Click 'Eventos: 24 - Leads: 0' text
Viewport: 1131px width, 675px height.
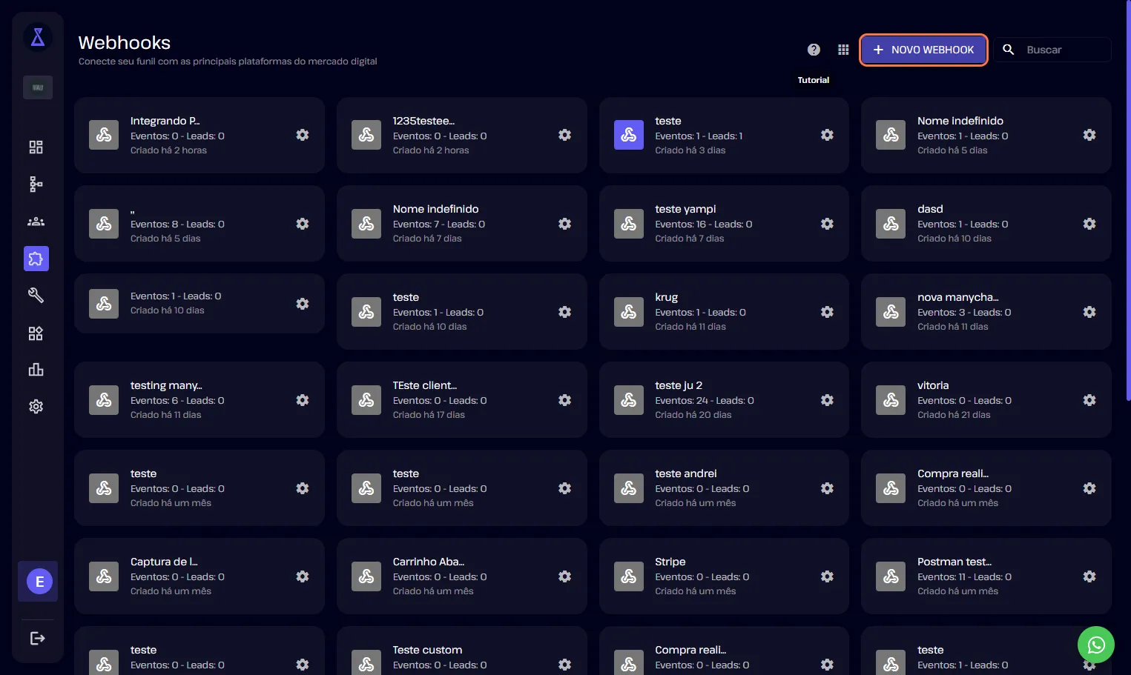[x=705, y=401]
